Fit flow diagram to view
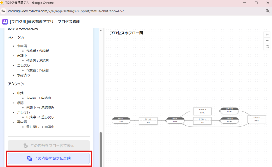Viewport: 272px width, 167px height. pos(267,47)
